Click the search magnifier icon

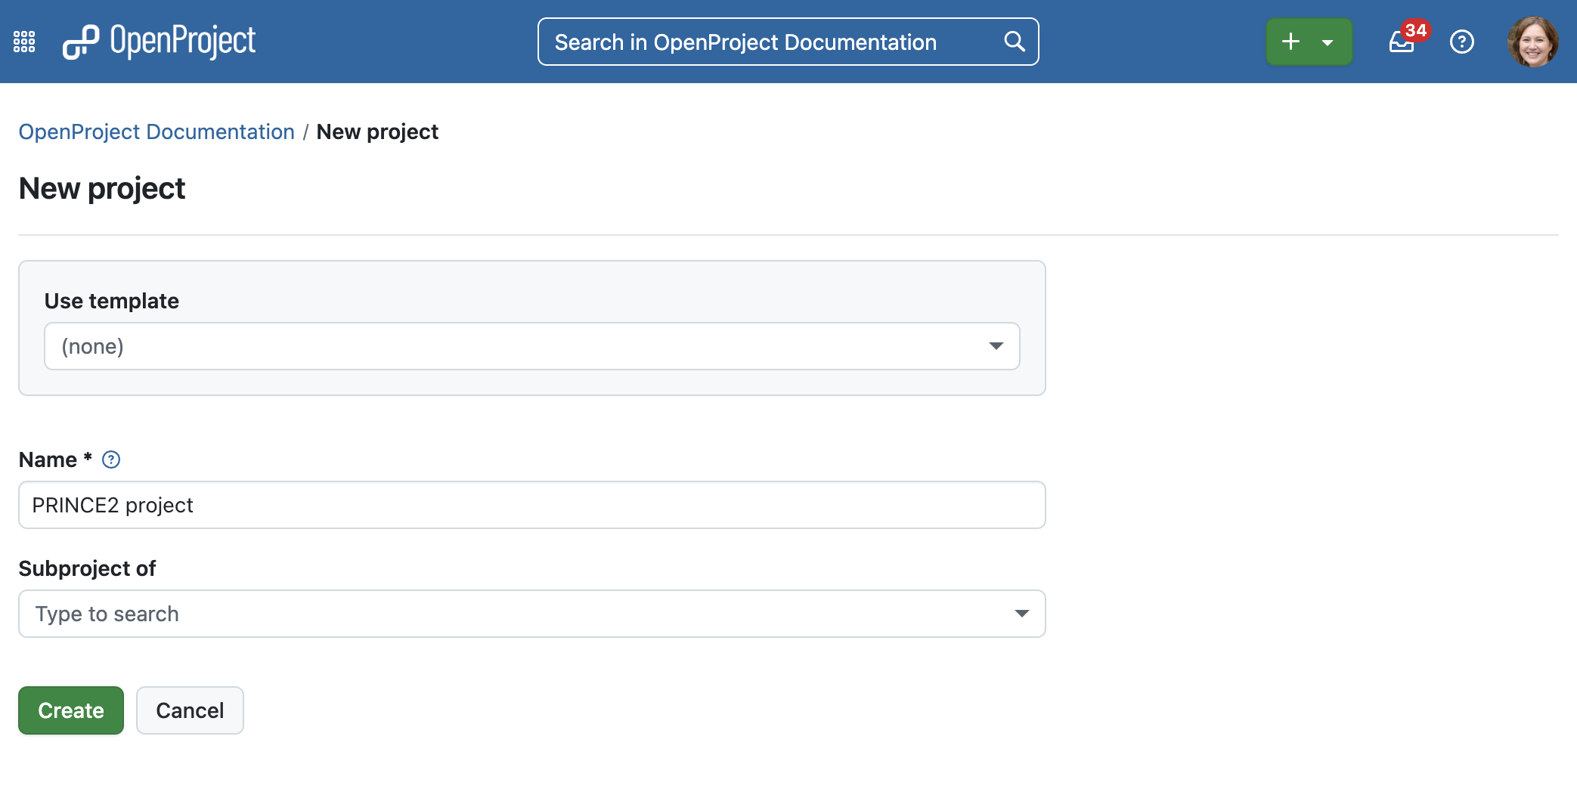click(x=1013, y=42)
